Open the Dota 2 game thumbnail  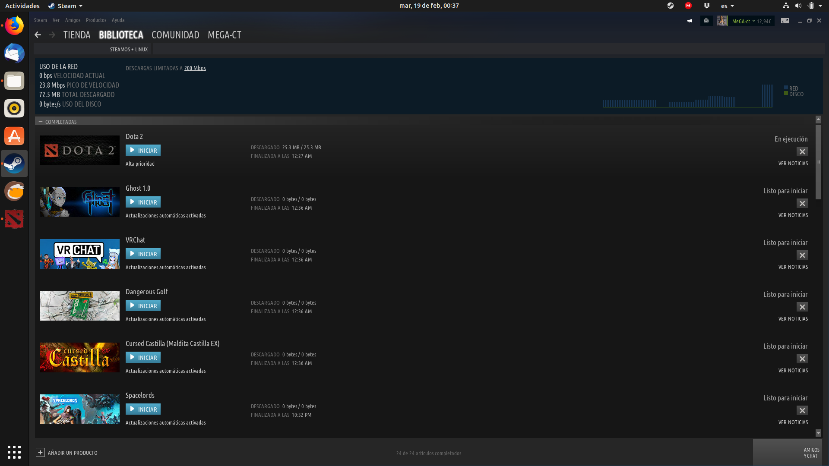pos(80,151)
